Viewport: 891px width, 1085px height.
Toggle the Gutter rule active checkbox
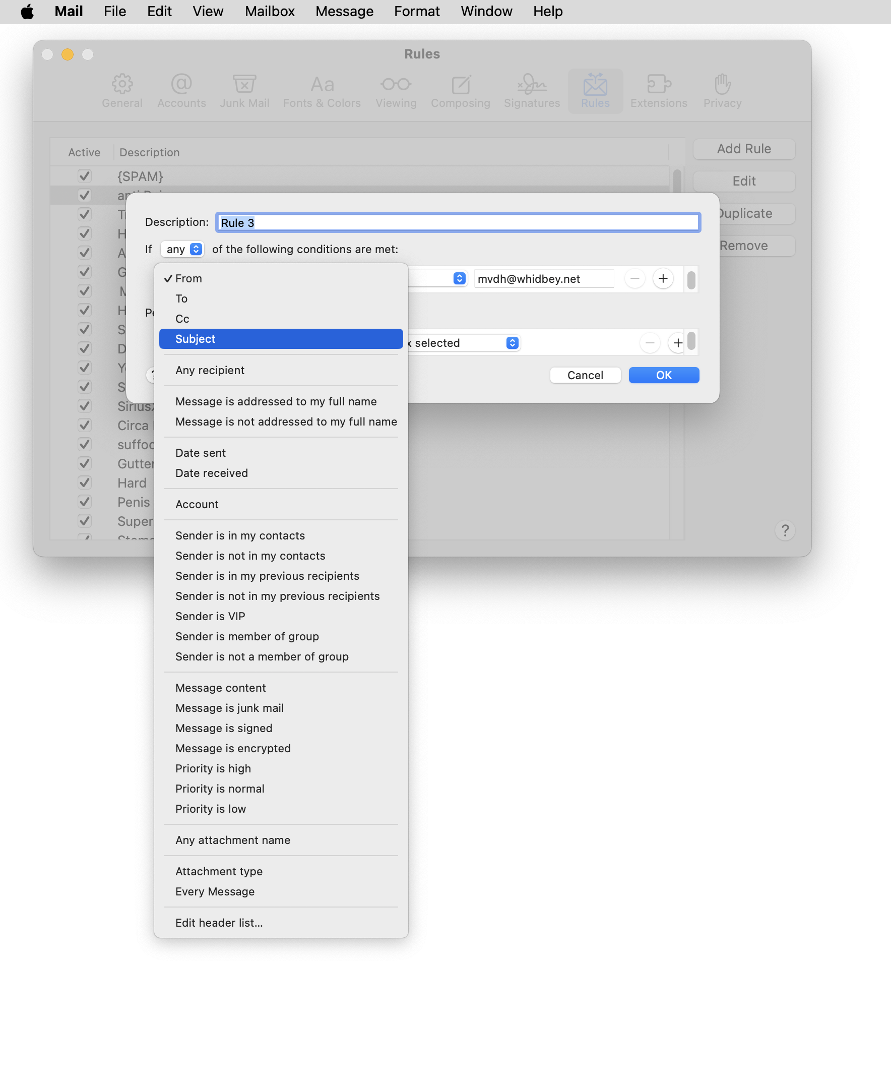[x=84, y=463]
